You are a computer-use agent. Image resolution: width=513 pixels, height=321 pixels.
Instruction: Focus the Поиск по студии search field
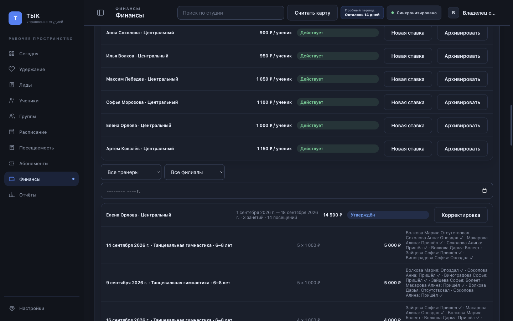[231, 13]
